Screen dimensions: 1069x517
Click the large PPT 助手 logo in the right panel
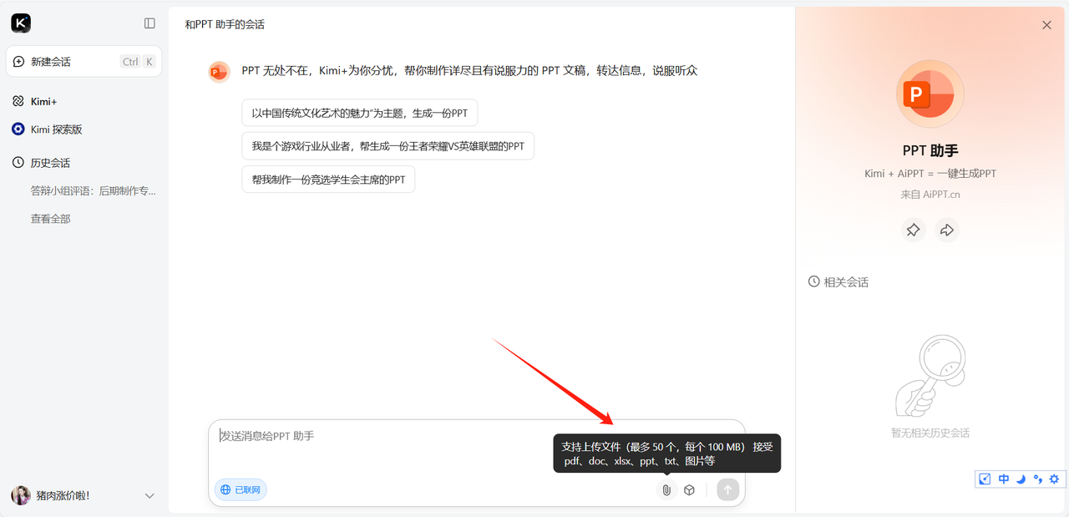click(930, 94)
